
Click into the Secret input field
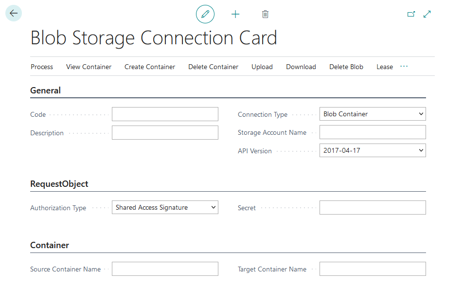point(373,208)
